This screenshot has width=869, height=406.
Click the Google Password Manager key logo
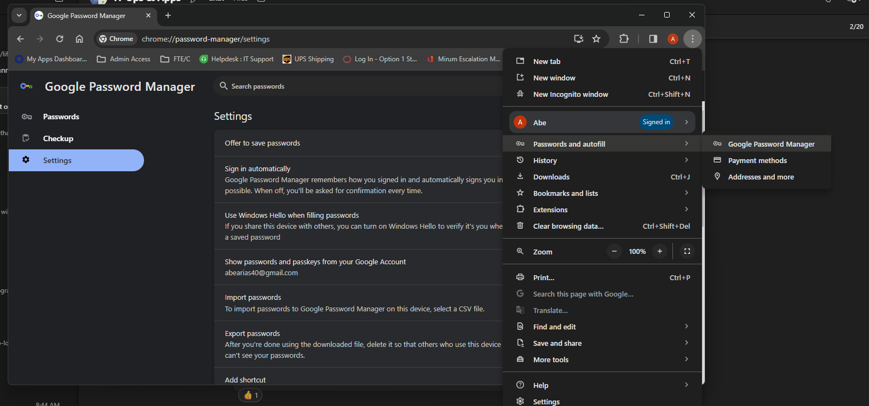(26, 86)
